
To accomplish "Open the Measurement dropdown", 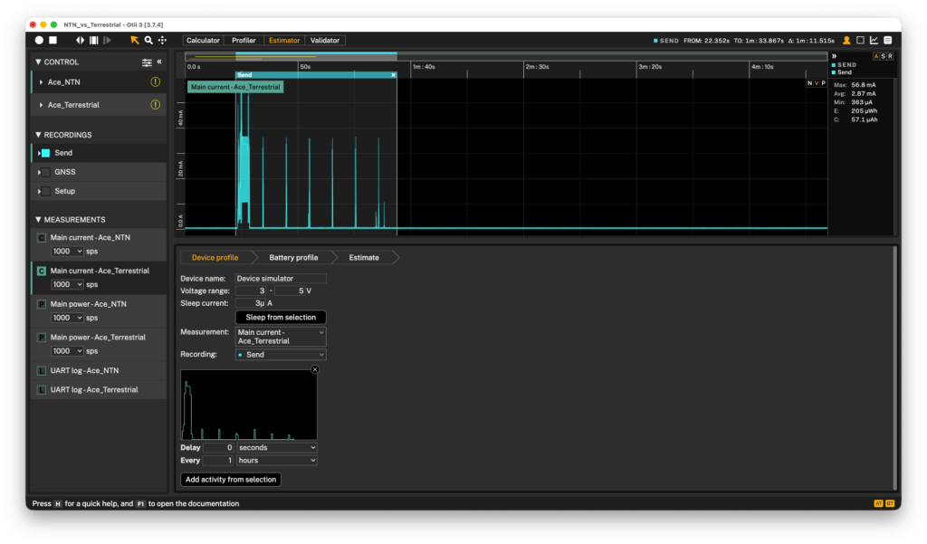I will pos(281,337).
